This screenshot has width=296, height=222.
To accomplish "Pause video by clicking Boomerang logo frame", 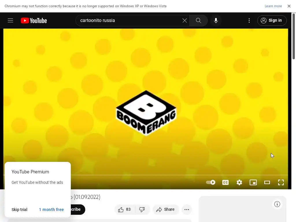I will pyautogui.click(x=146, y=113).
